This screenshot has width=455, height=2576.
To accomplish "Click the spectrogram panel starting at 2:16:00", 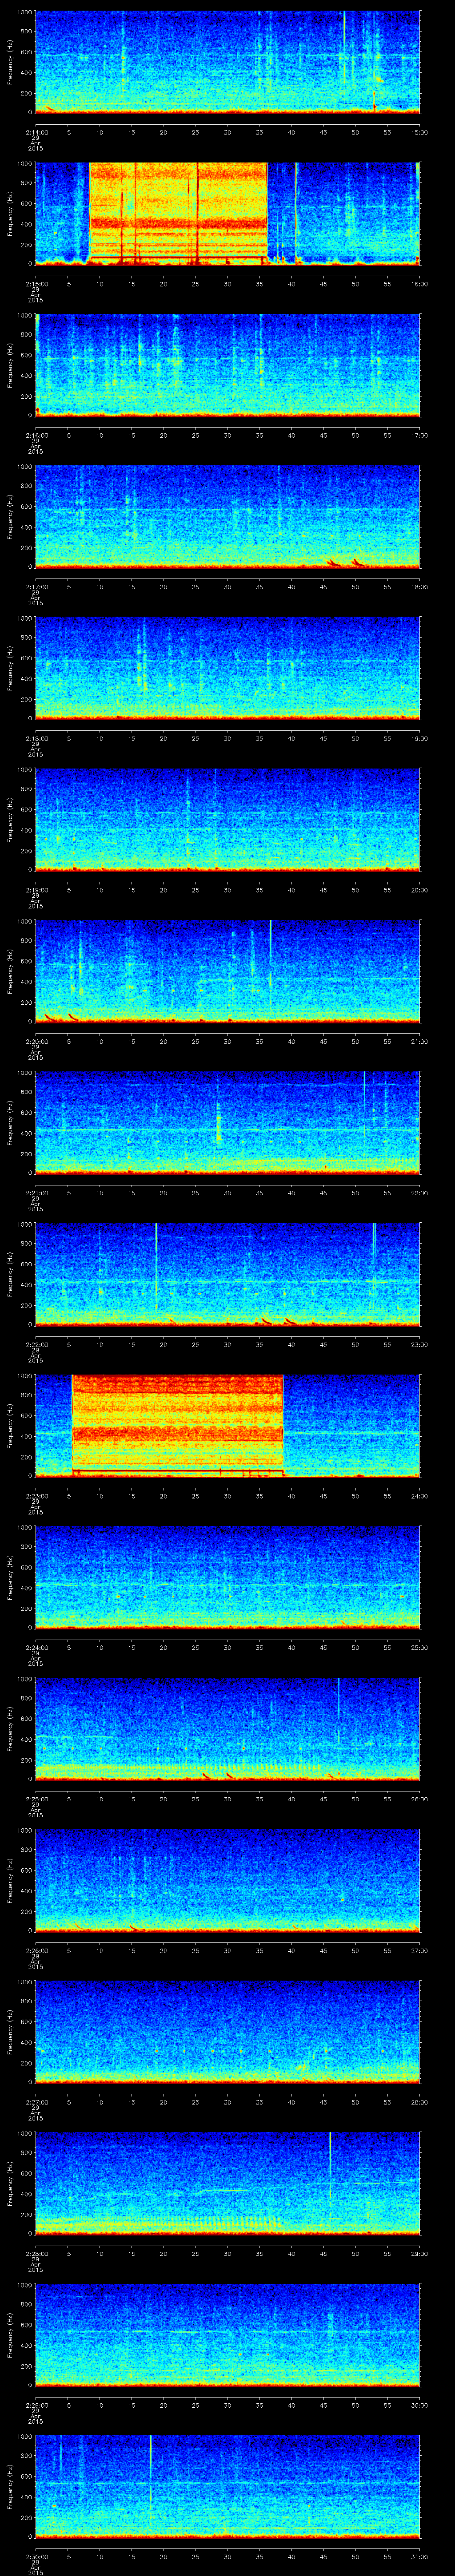I will coord(228,364).
